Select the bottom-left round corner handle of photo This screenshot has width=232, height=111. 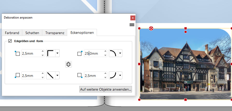(x=139, y=100)
